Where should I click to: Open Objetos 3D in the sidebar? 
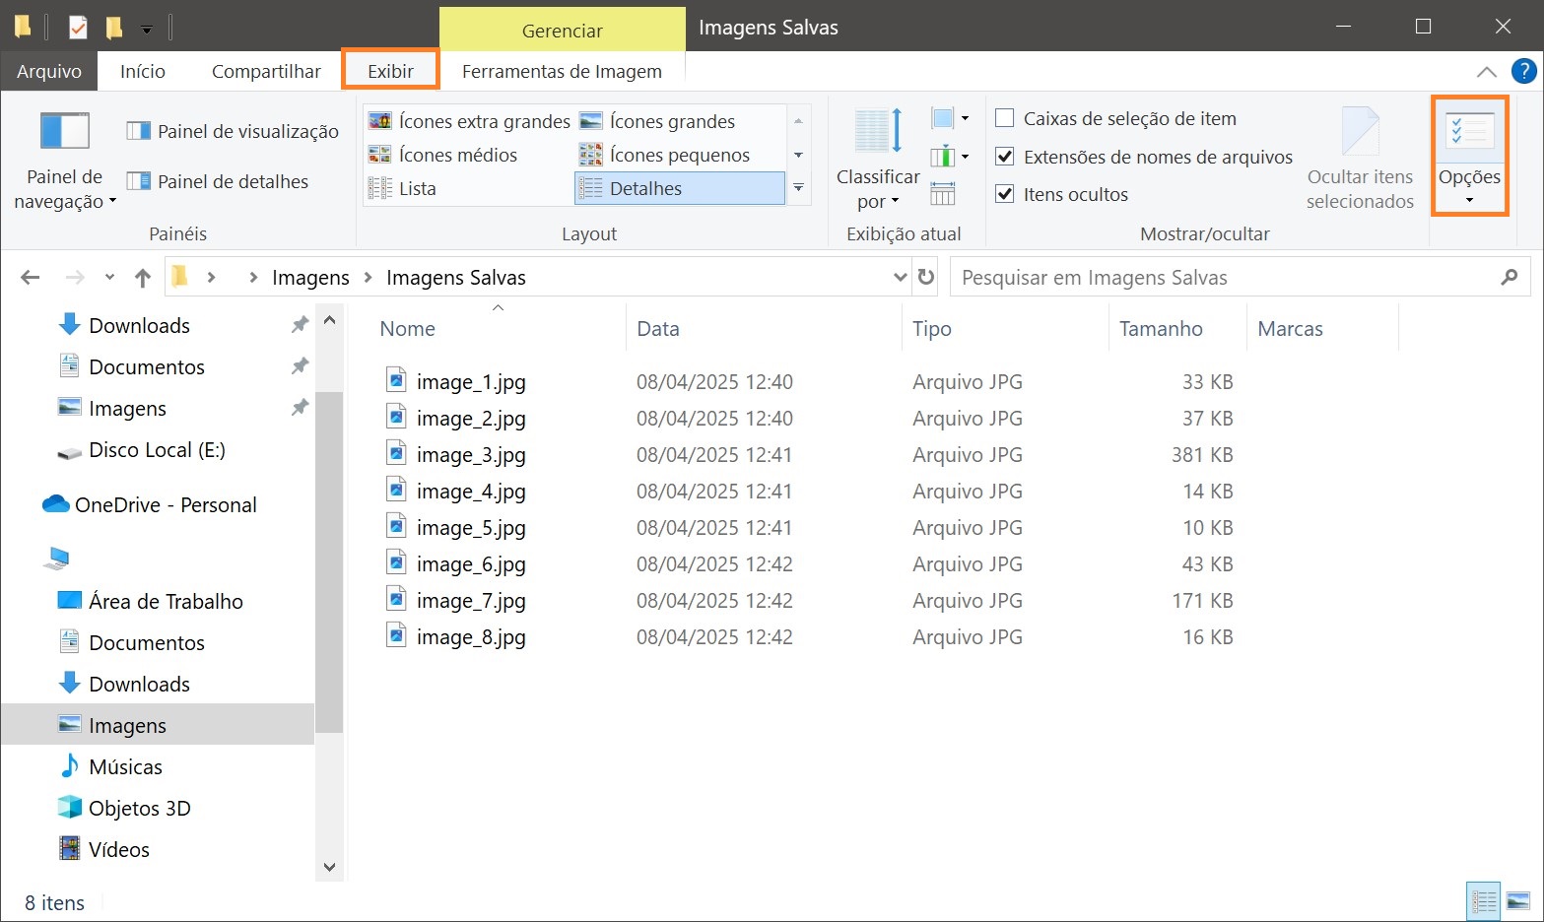click(x=139, y=808)
